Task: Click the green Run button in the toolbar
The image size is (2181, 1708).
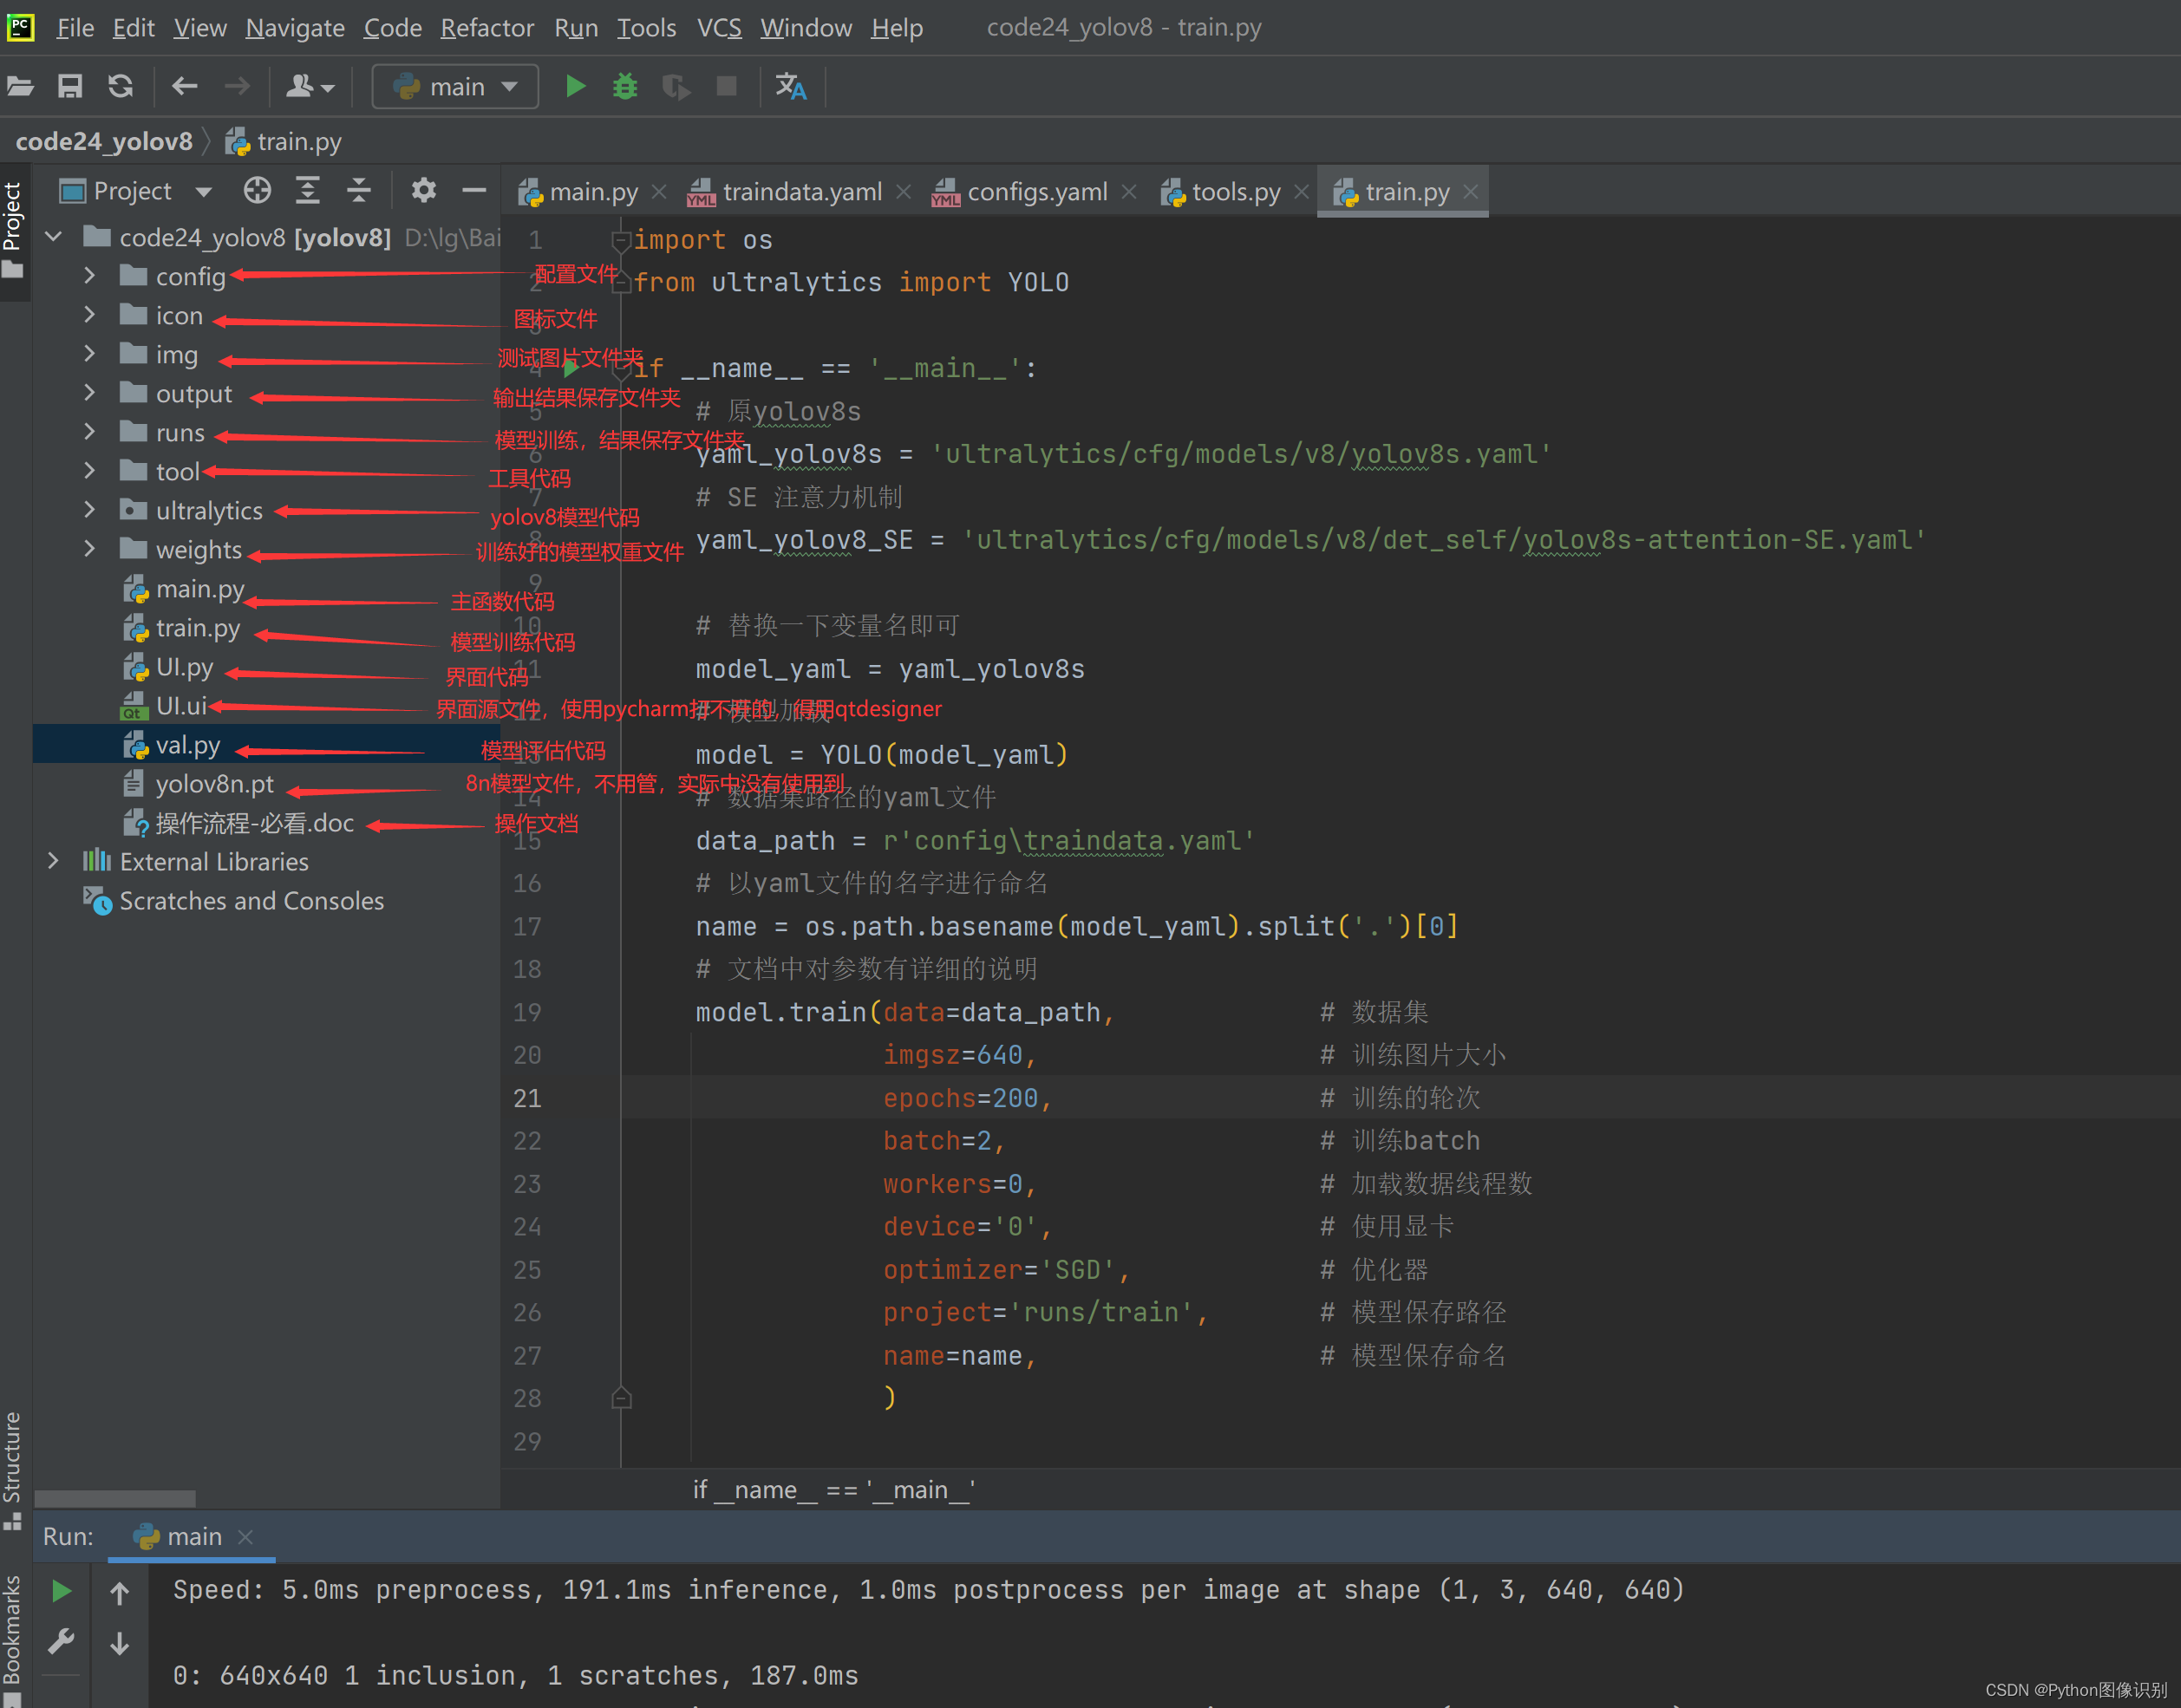Action: click(576, 86)
